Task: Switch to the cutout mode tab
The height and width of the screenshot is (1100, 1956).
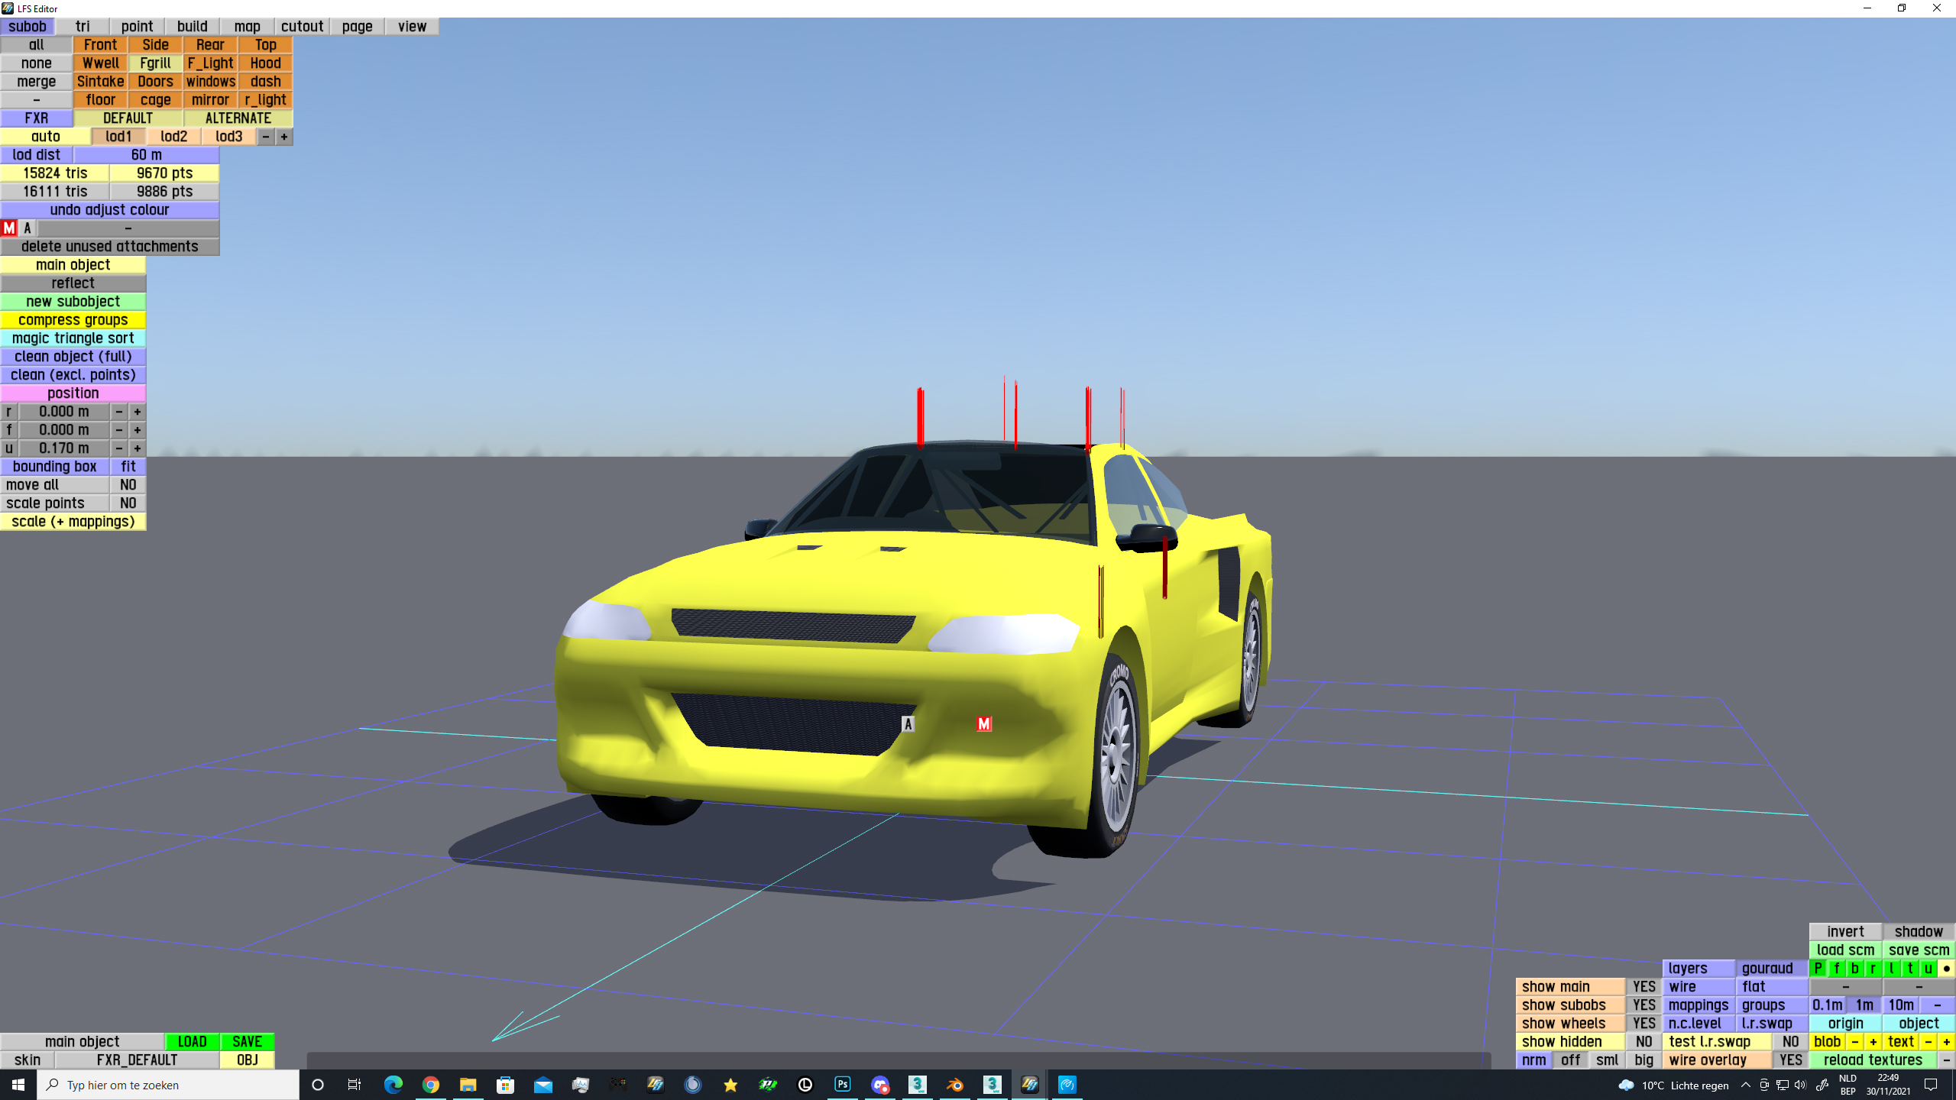Action: tap(302, 26)
